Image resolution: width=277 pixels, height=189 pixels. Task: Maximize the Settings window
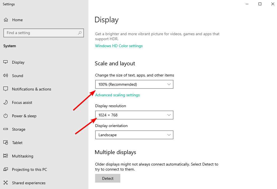260,4
